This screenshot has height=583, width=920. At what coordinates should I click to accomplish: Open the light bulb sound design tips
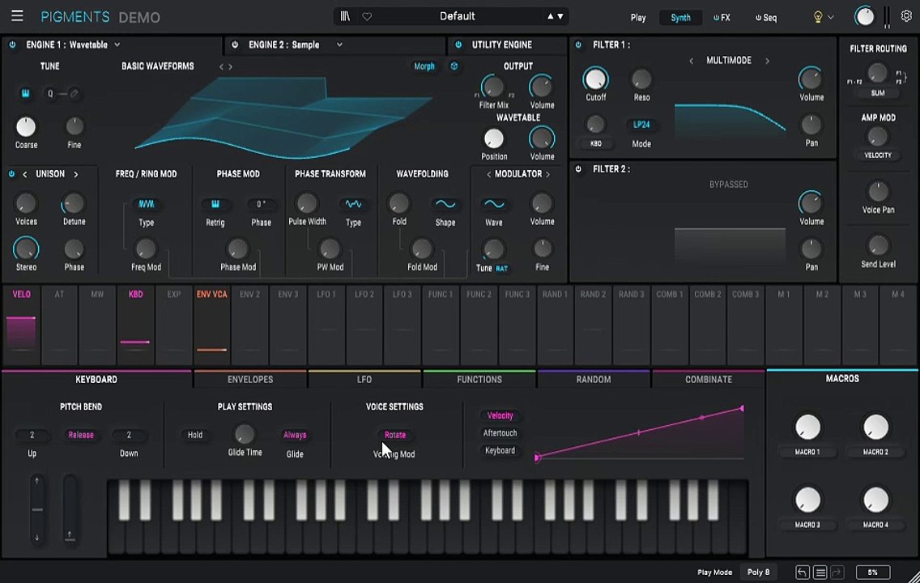click(x=817, y=17)
